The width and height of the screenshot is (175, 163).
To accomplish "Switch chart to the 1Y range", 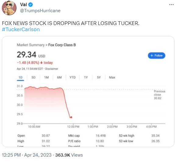I will (86, 78).
